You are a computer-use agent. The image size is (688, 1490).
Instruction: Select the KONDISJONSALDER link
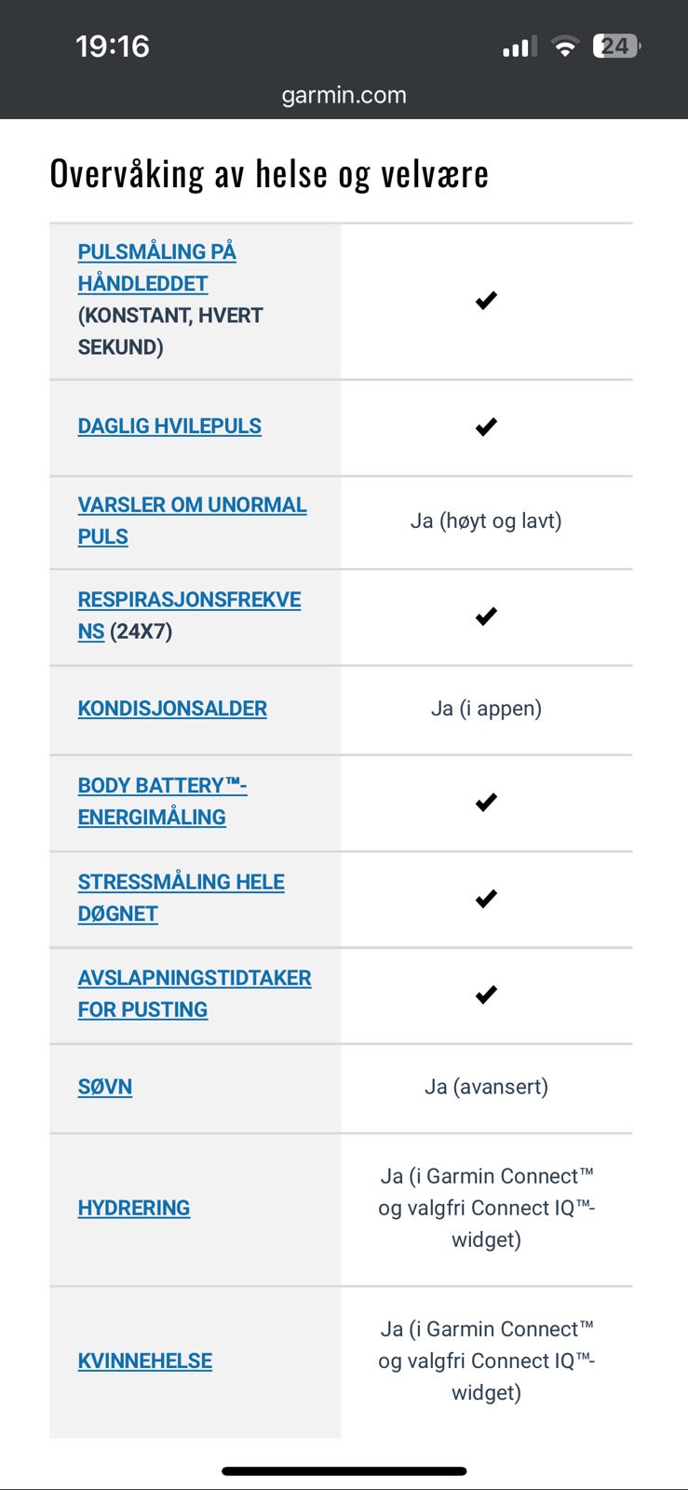[173, 709]
